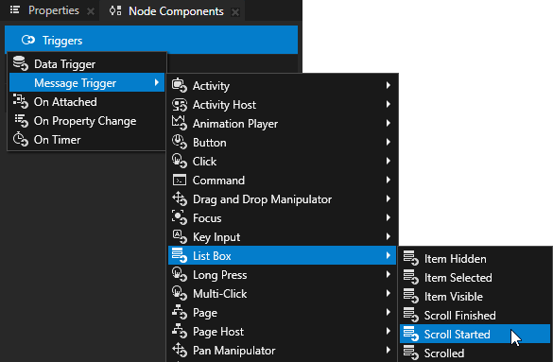Viewport: 553px width, 362px height.
Task: Click the Click trigger icon
Action: [x=180, y=161]
